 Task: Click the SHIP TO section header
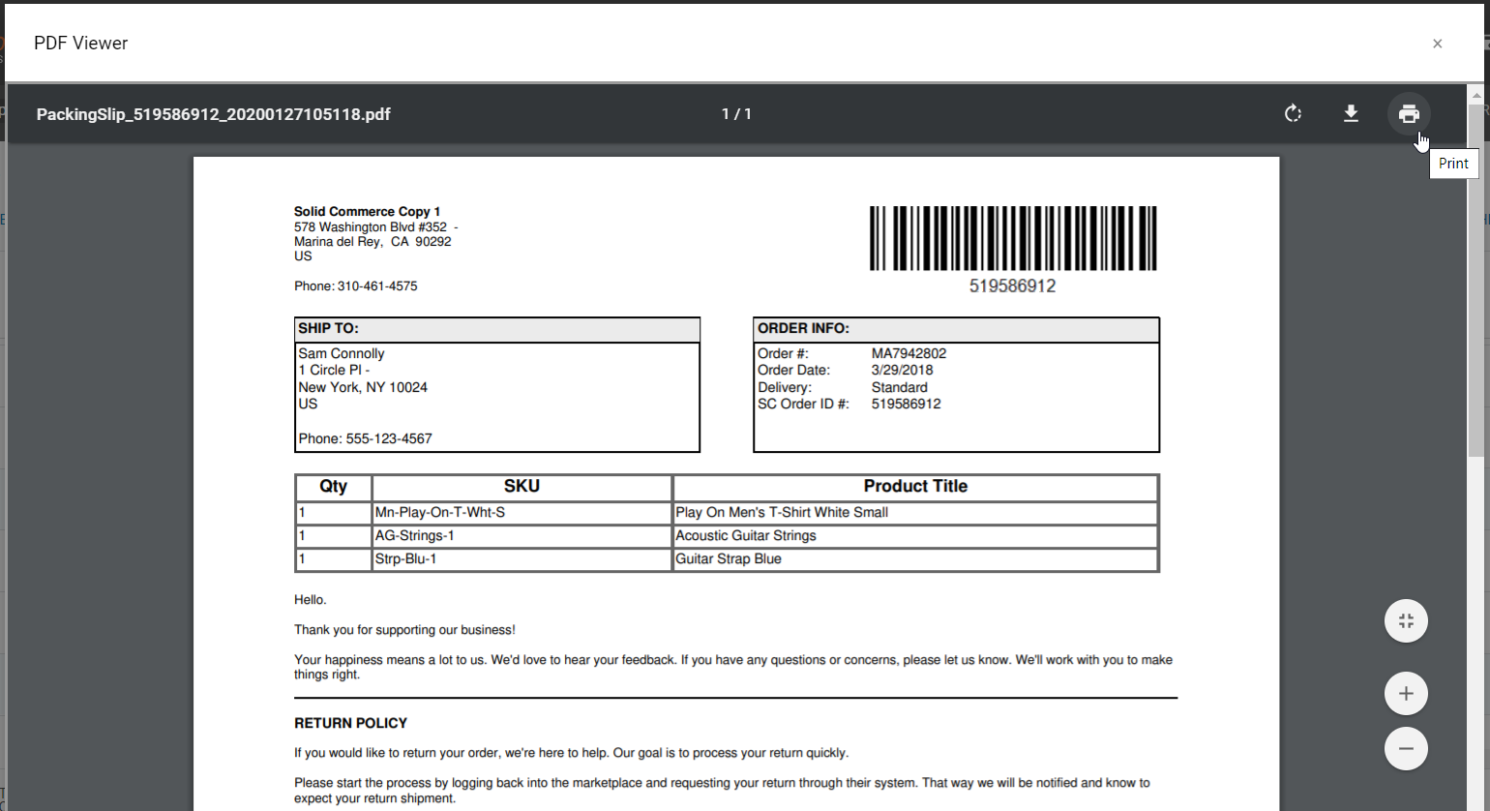329,329
